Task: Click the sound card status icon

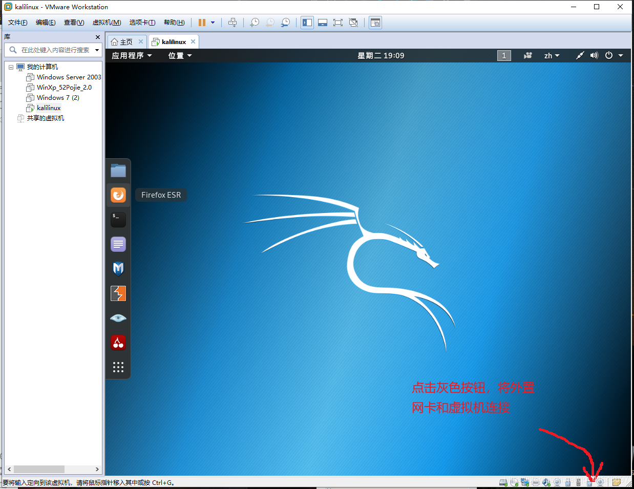Action: tap(546, 482)
